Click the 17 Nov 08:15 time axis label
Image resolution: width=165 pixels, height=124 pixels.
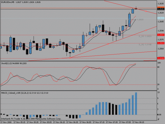[138, 122]
